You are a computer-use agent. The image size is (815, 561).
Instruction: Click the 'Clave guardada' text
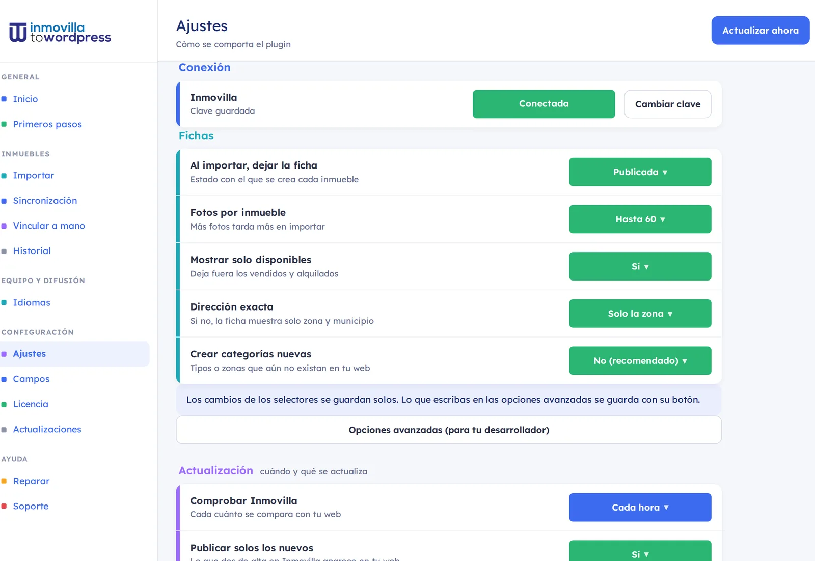click(x=223, y=111)
